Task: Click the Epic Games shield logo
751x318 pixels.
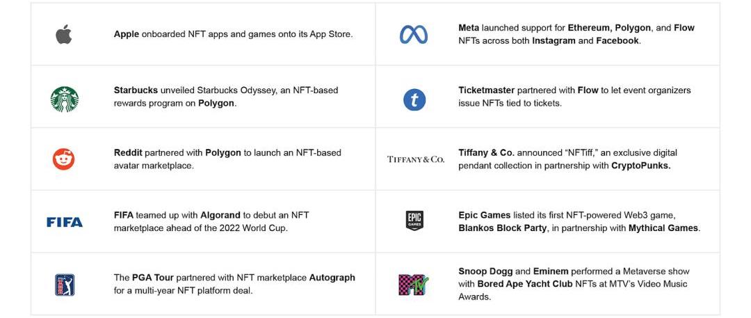Action: 414,221
